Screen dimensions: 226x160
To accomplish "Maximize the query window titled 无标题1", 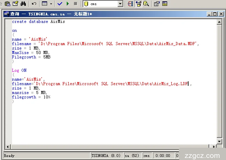I will pos(215,14).
